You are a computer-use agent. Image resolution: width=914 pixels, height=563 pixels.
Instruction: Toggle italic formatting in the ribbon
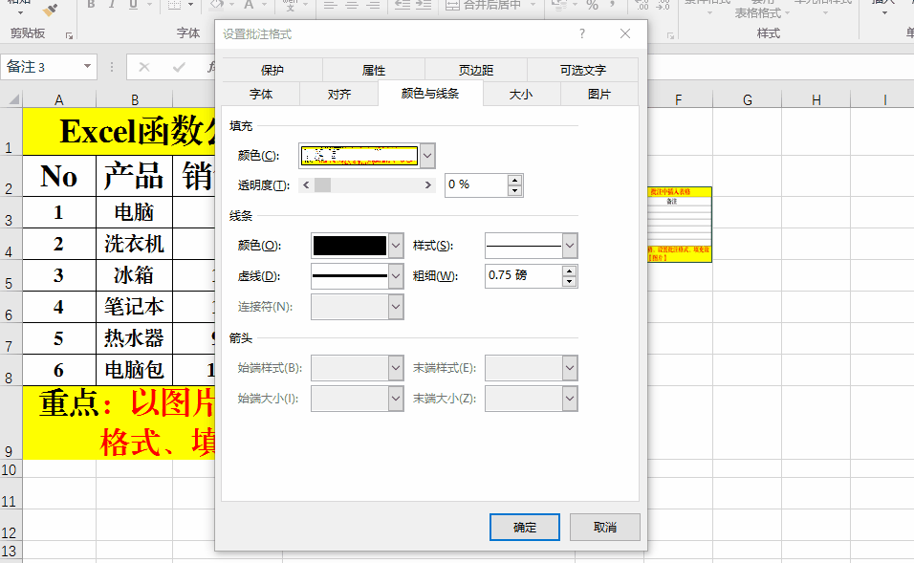(x=112, y=5)
